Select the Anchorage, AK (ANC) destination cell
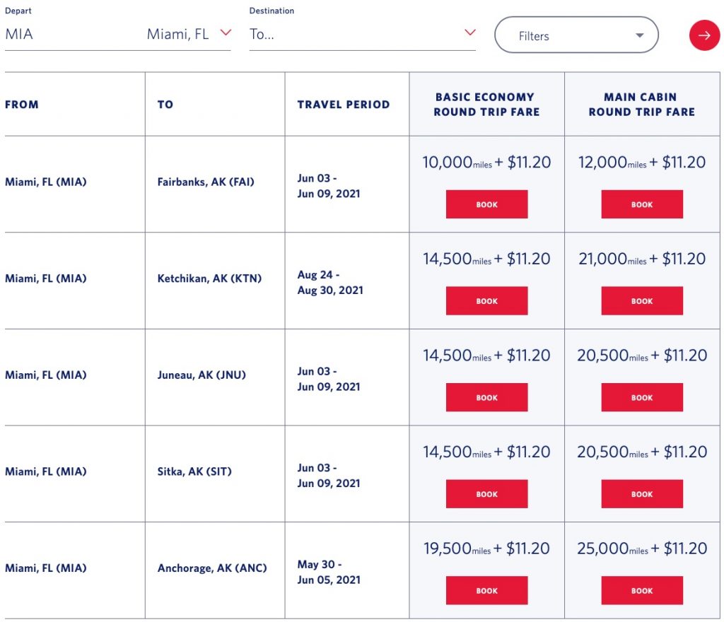Viewport: 724px width, 622px height. pyautogui.click(x=212, y=568)
